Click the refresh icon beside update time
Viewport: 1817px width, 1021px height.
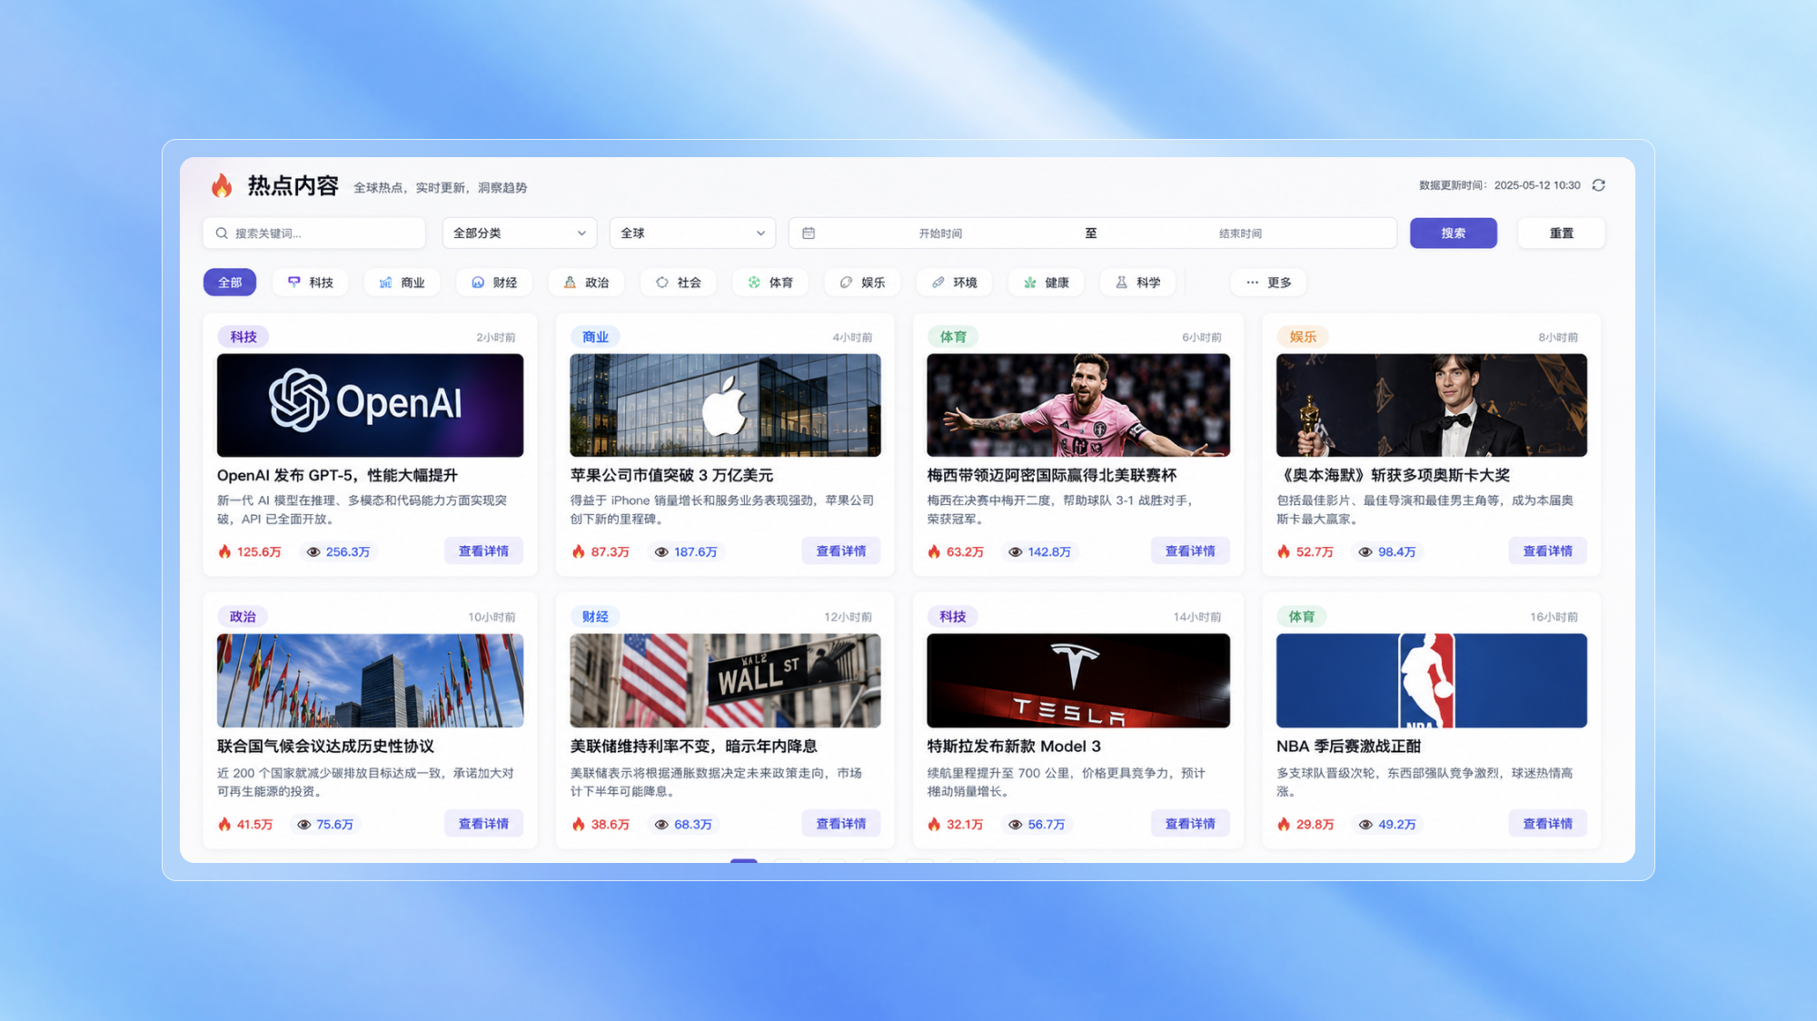(1599, 185)
